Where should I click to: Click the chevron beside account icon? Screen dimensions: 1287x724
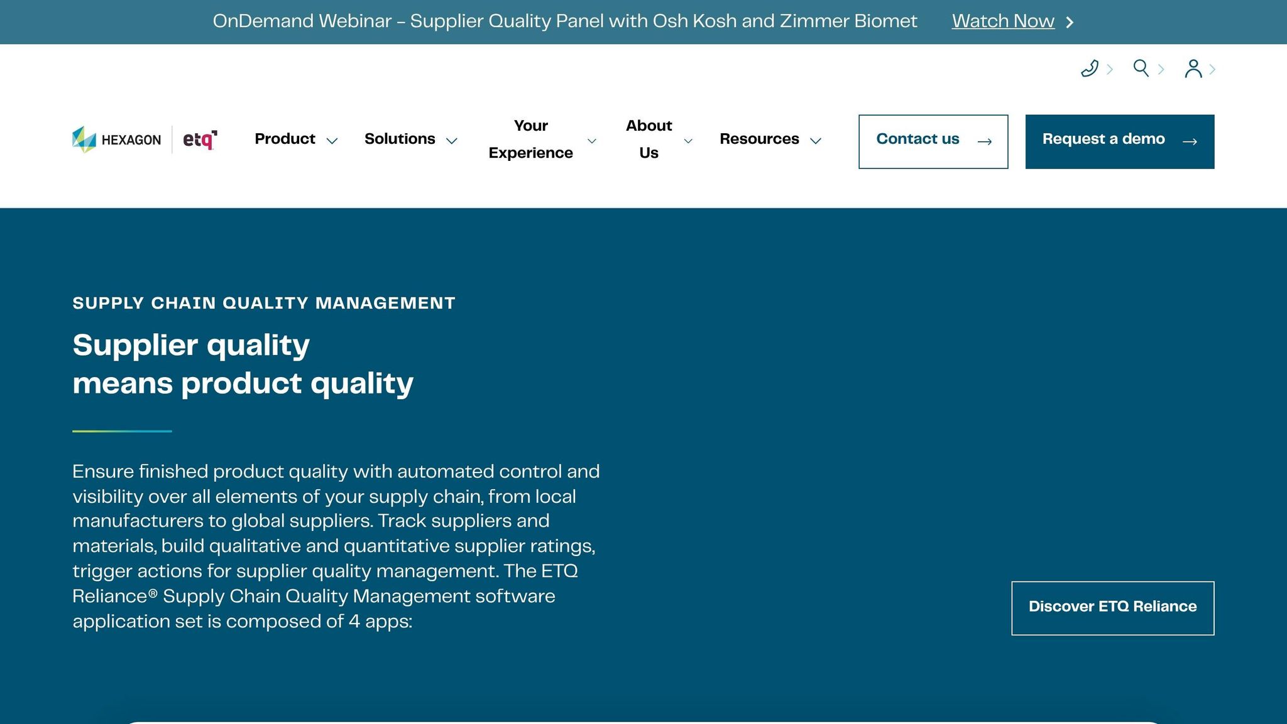click(1212, 69)
